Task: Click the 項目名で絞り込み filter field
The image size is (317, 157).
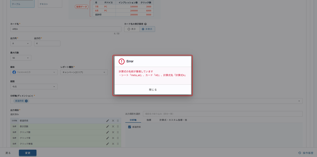Action: pos(222,114)
